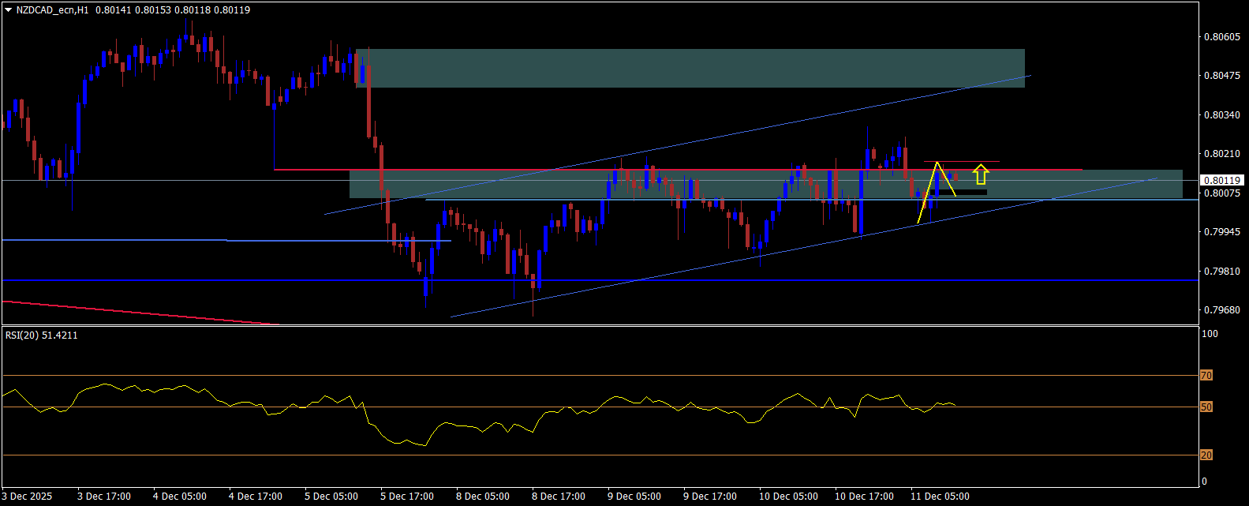Click the RSI(20) indicator label
This screenshot has width=1249, height=506.
(42, 335)
